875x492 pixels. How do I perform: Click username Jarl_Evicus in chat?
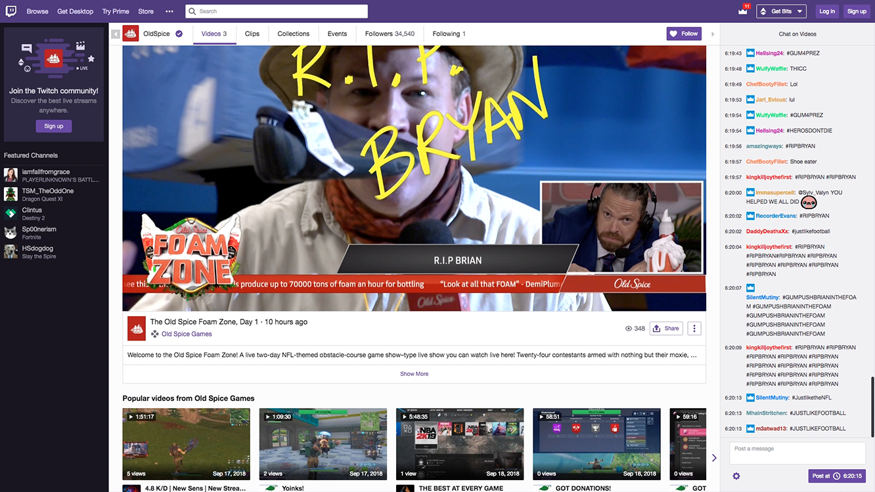pos(771,100)
